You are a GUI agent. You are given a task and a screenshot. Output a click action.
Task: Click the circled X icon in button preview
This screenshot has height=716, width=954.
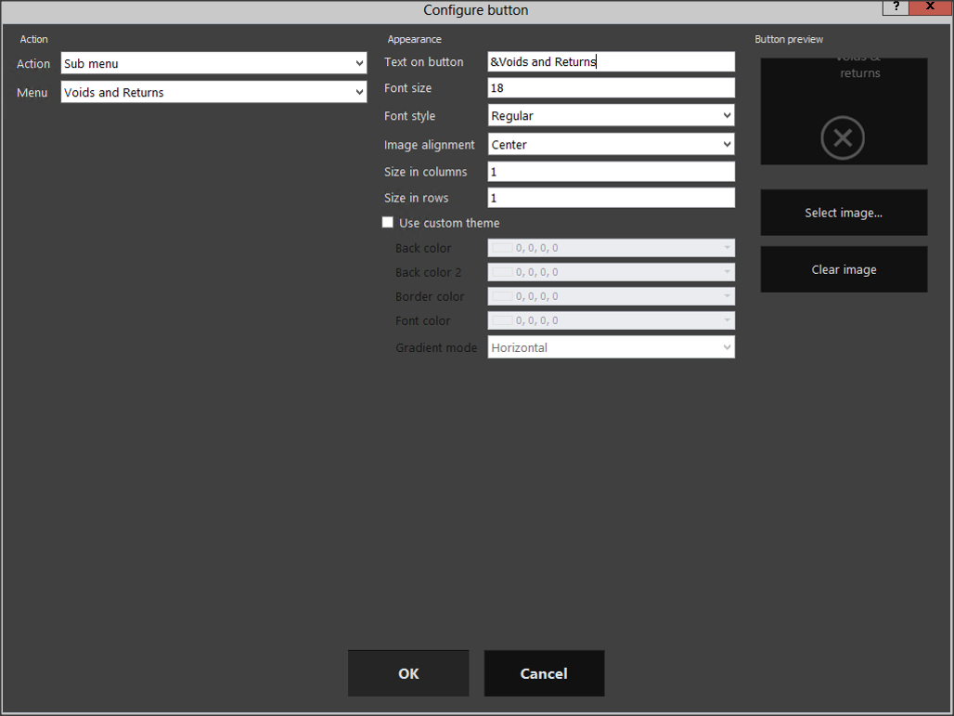843,139
